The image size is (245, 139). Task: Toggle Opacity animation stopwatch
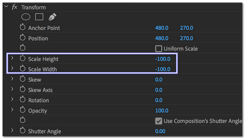pyautogui.click(x=22, y=110)
